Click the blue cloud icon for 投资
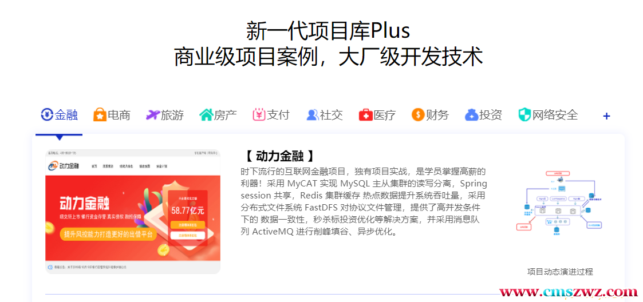 [472, 115]
